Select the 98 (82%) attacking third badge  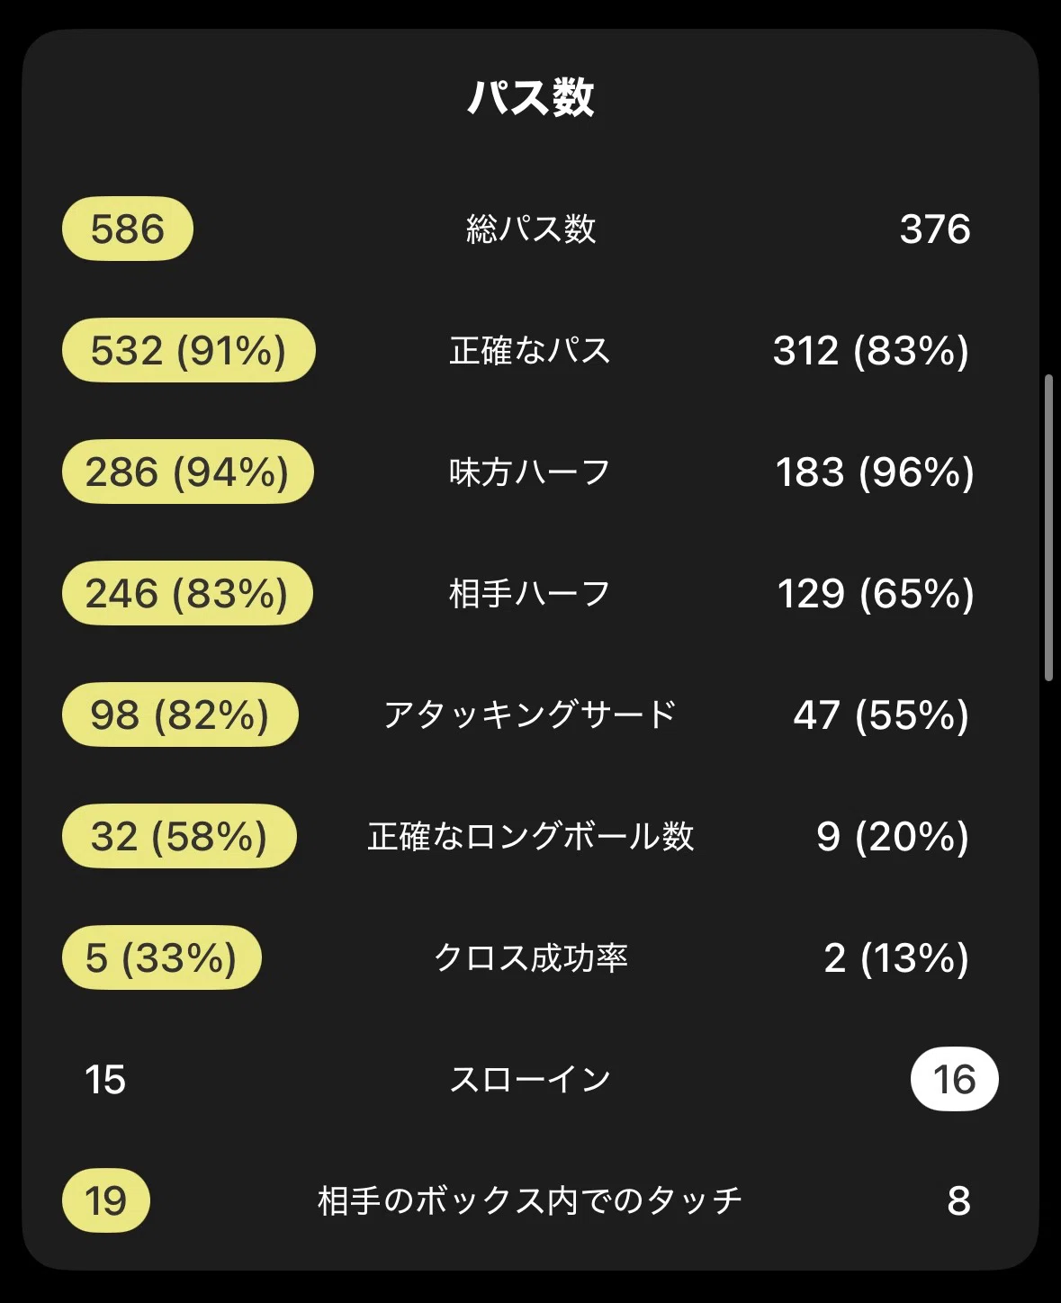180,714
